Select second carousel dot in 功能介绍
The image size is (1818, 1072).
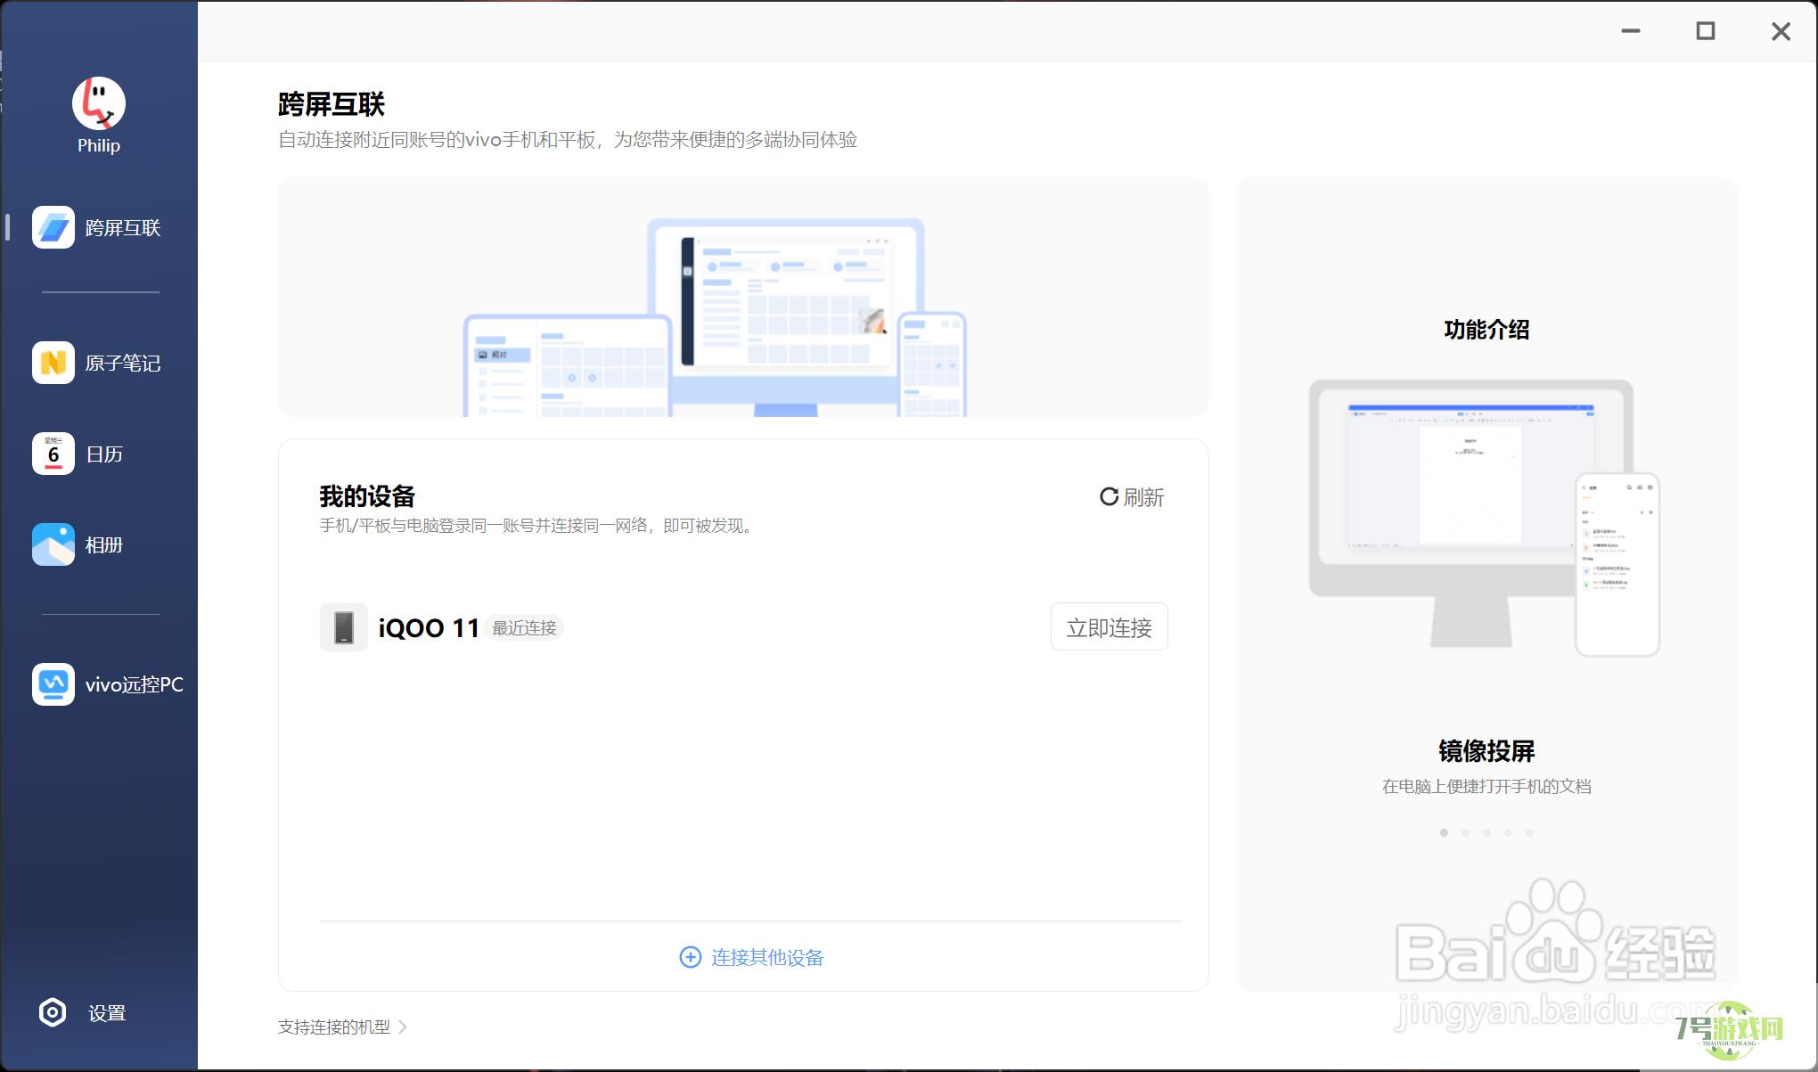[x=1465, y=832]
